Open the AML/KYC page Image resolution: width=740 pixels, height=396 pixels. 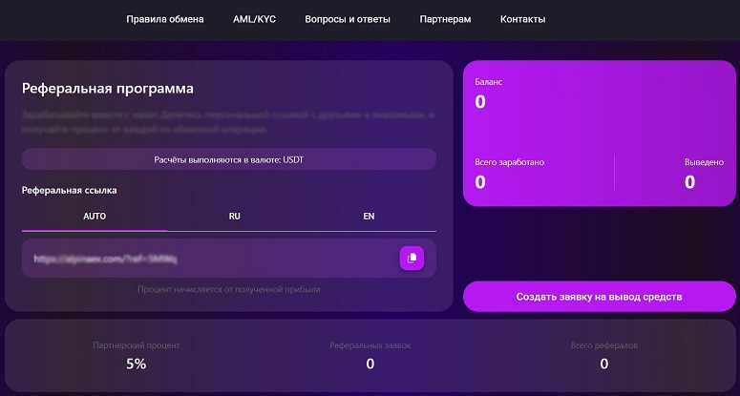(254, 19)
